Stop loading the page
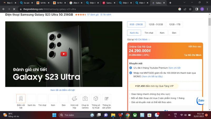211x119 pixels. tap(14, 9)
